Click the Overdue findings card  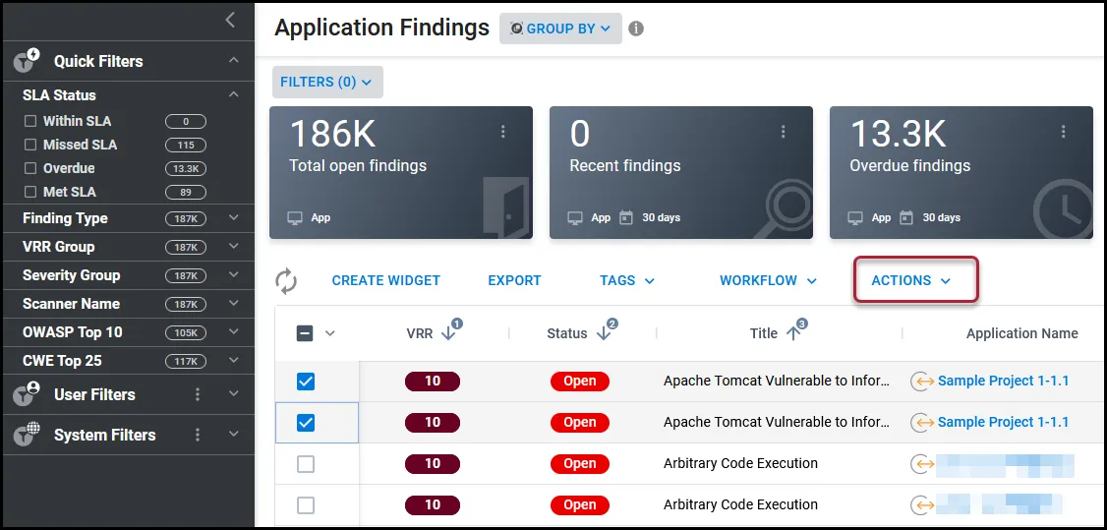point(961,173)
